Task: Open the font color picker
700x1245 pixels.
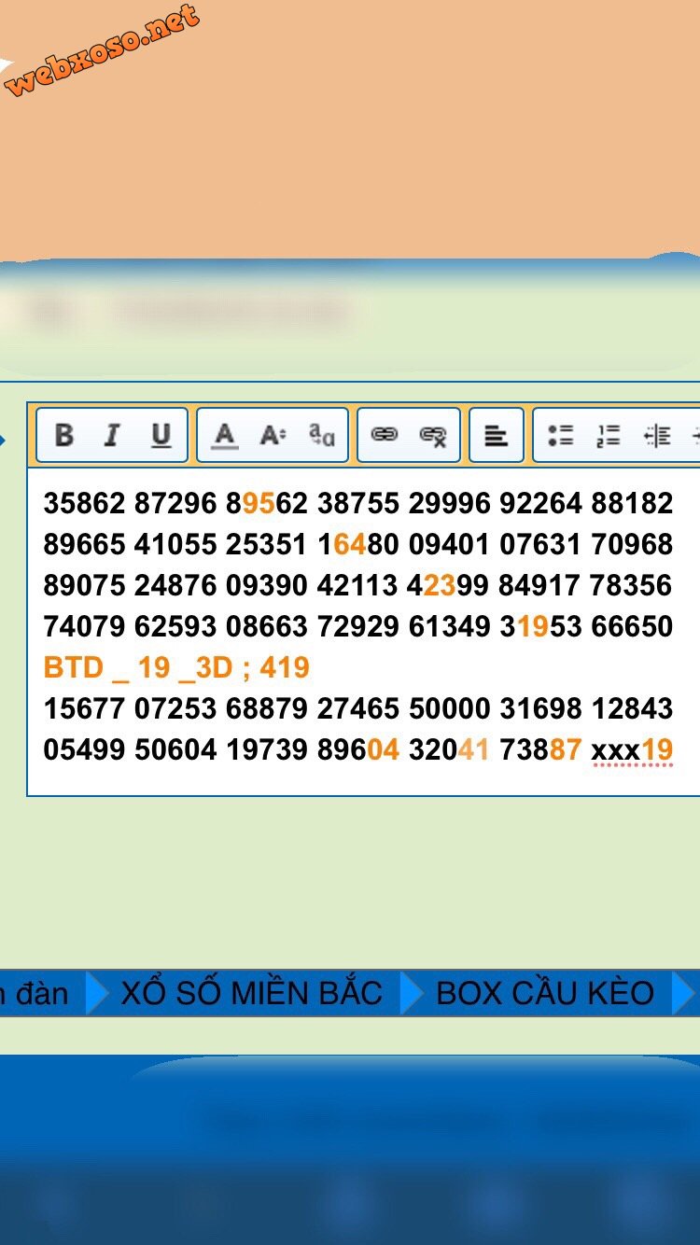Action: click(224, 435)
